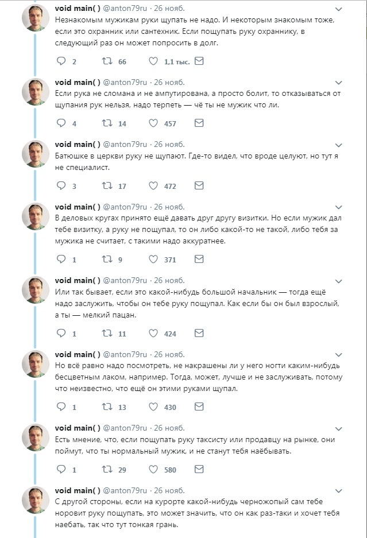The image size is (367, 538).
Task: Like the tweet showing 472 likes
Action: tap(153, 185)
